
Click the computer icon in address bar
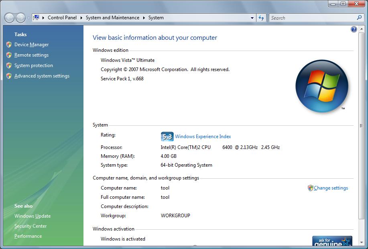pos(36,18)
